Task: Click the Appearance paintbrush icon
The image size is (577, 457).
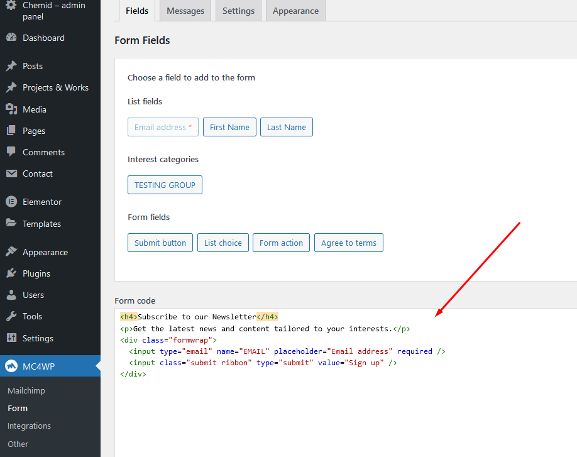Action: click(x=11, y=251)
